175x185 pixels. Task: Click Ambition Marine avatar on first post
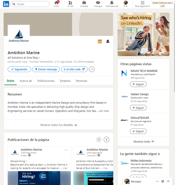pos(15,152)
